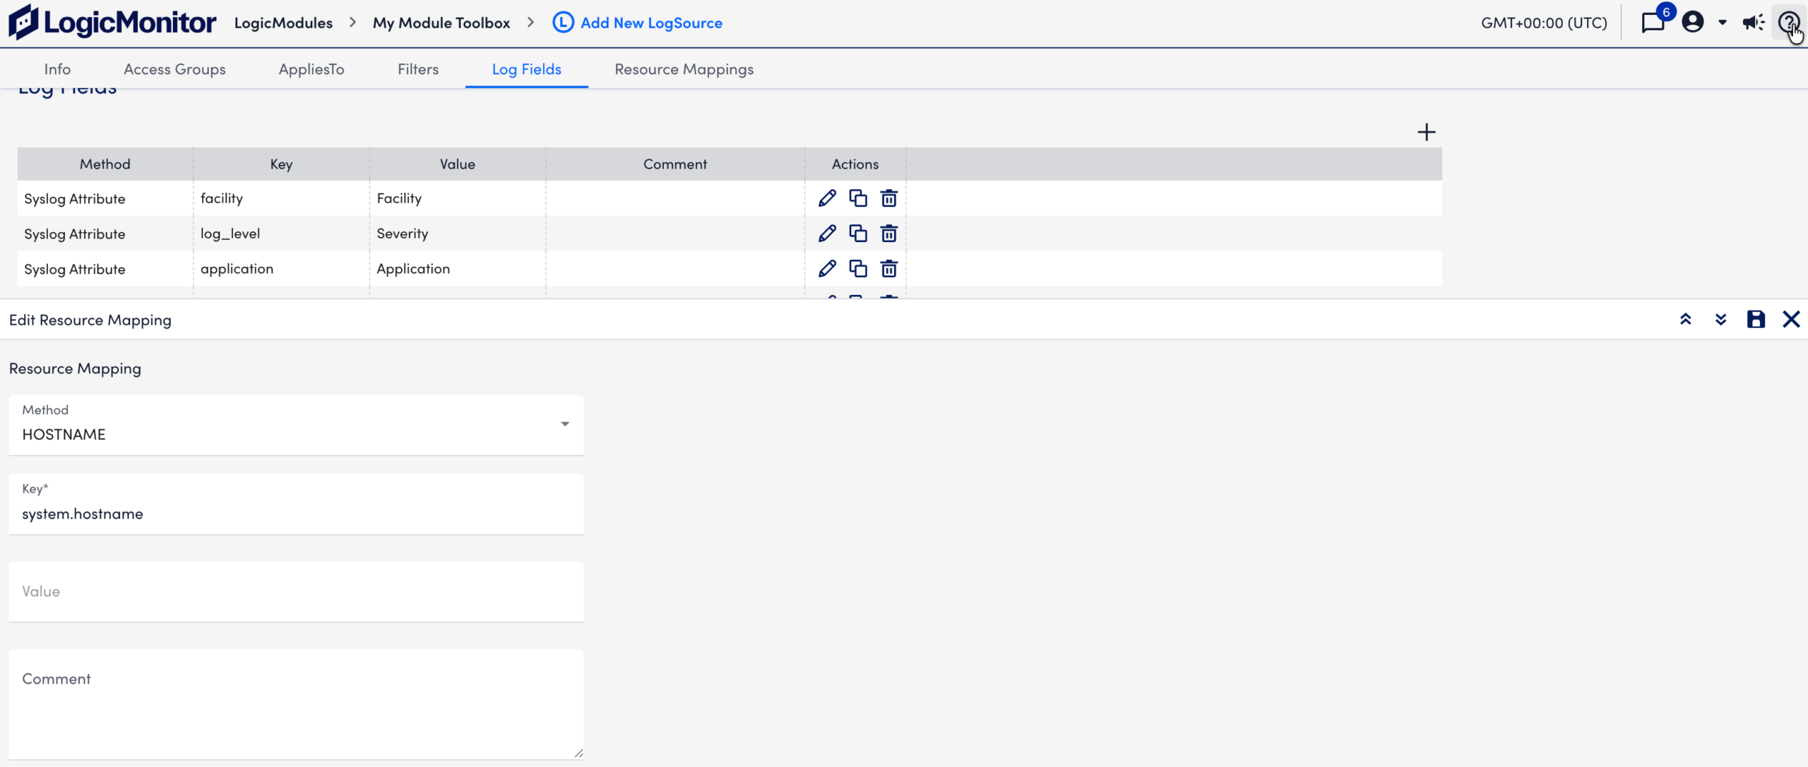Close the Edit Resource Mapping panel
The width and height of the screenshot is (1808, 767).
(1792, 319)
